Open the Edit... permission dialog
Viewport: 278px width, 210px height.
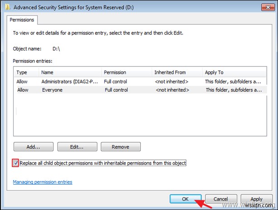point(77,147)
